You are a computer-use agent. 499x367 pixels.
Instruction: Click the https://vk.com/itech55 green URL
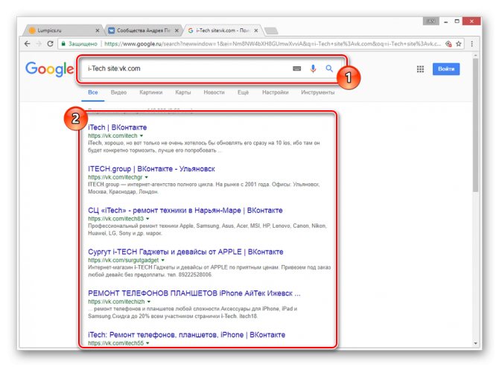coord(116,343)
